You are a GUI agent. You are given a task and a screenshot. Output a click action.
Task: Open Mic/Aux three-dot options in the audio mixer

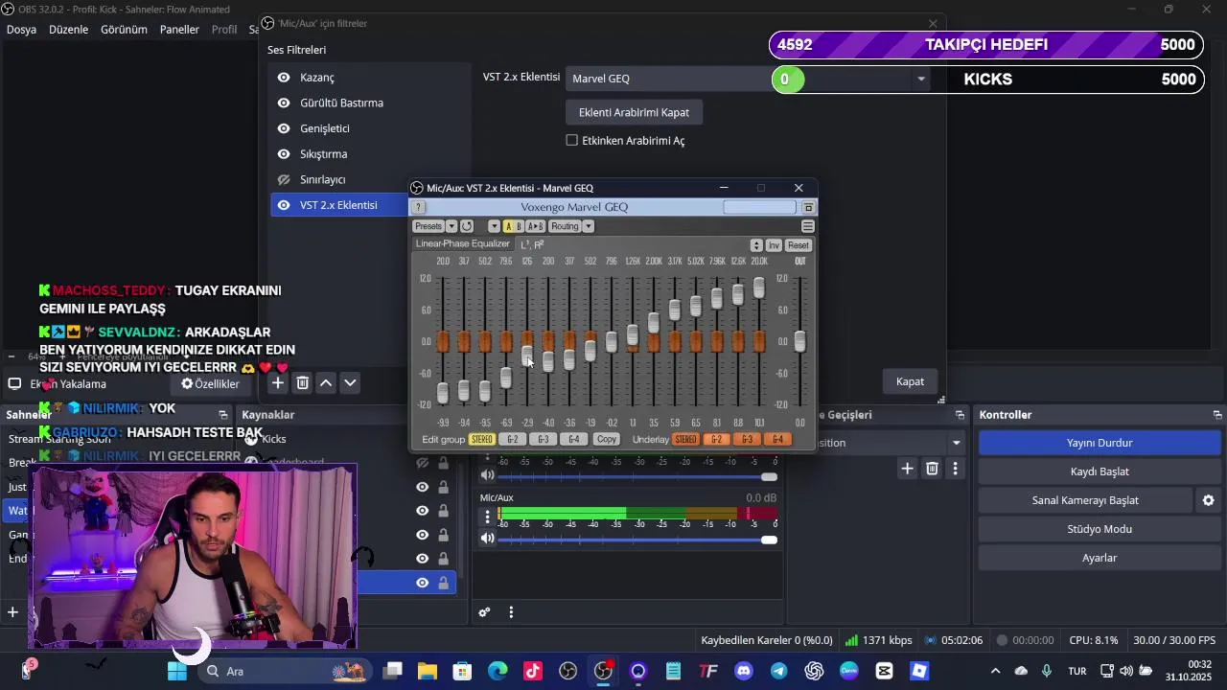coord(487,517)
